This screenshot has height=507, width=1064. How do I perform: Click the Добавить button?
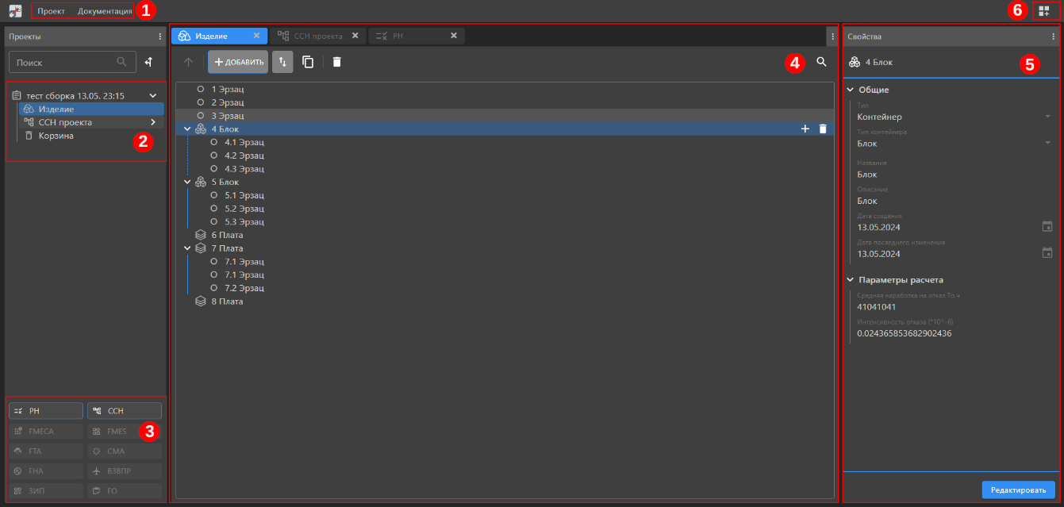click(238, 62)
